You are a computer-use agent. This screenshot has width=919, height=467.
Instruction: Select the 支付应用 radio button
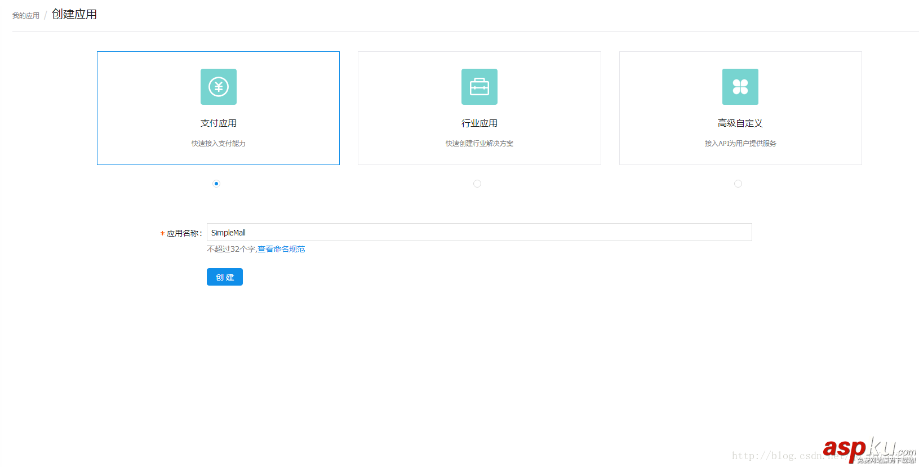[x=216, y=184]
